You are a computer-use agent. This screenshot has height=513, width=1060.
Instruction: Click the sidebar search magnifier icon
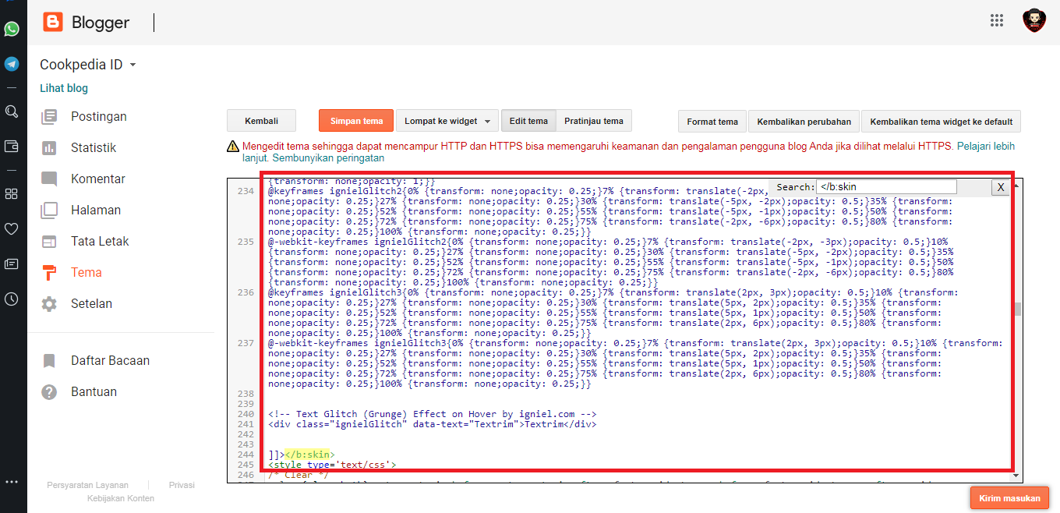12,111
